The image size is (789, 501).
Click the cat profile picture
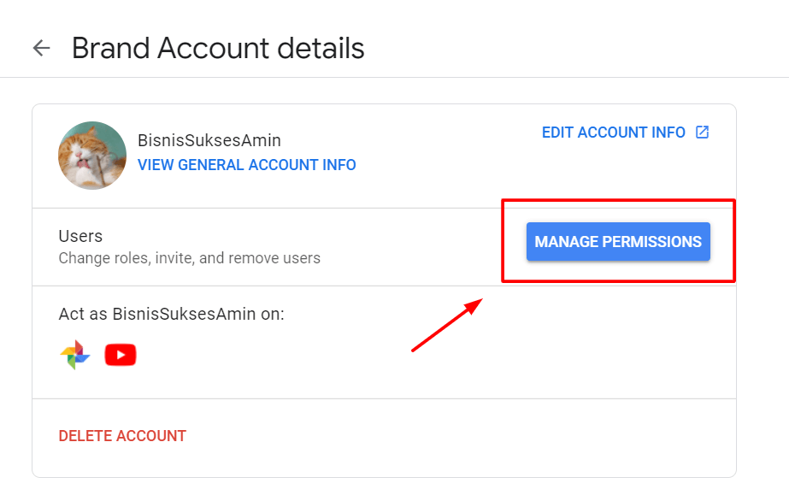tap(92, 156)
